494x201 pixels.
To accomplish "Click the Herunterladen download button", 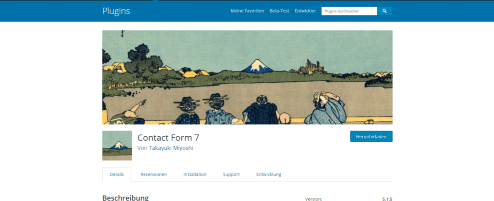I will pos(371,136).
